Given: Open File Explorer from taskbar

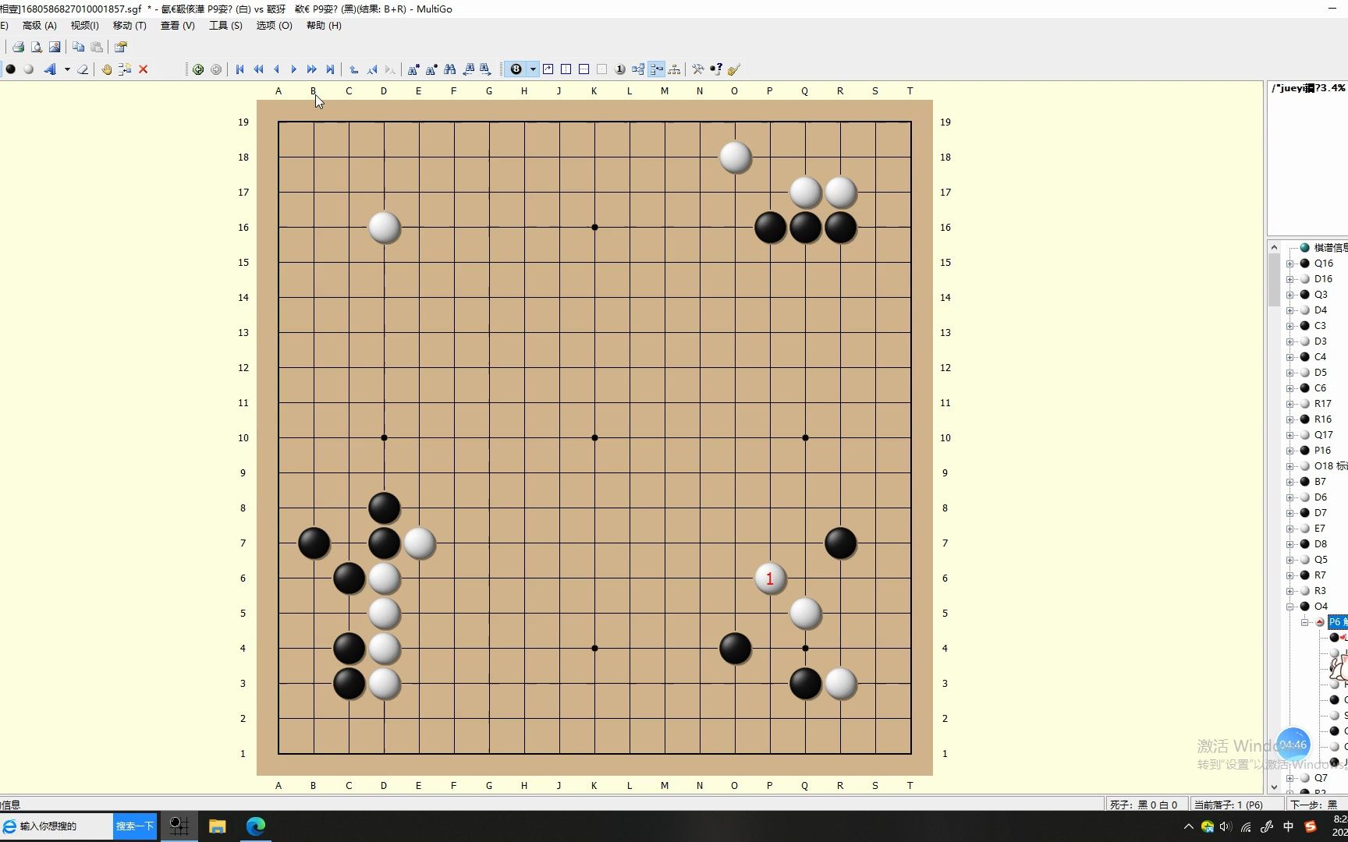Looking at the screenshot, I should pyautogui.click(x=217, y=826).
